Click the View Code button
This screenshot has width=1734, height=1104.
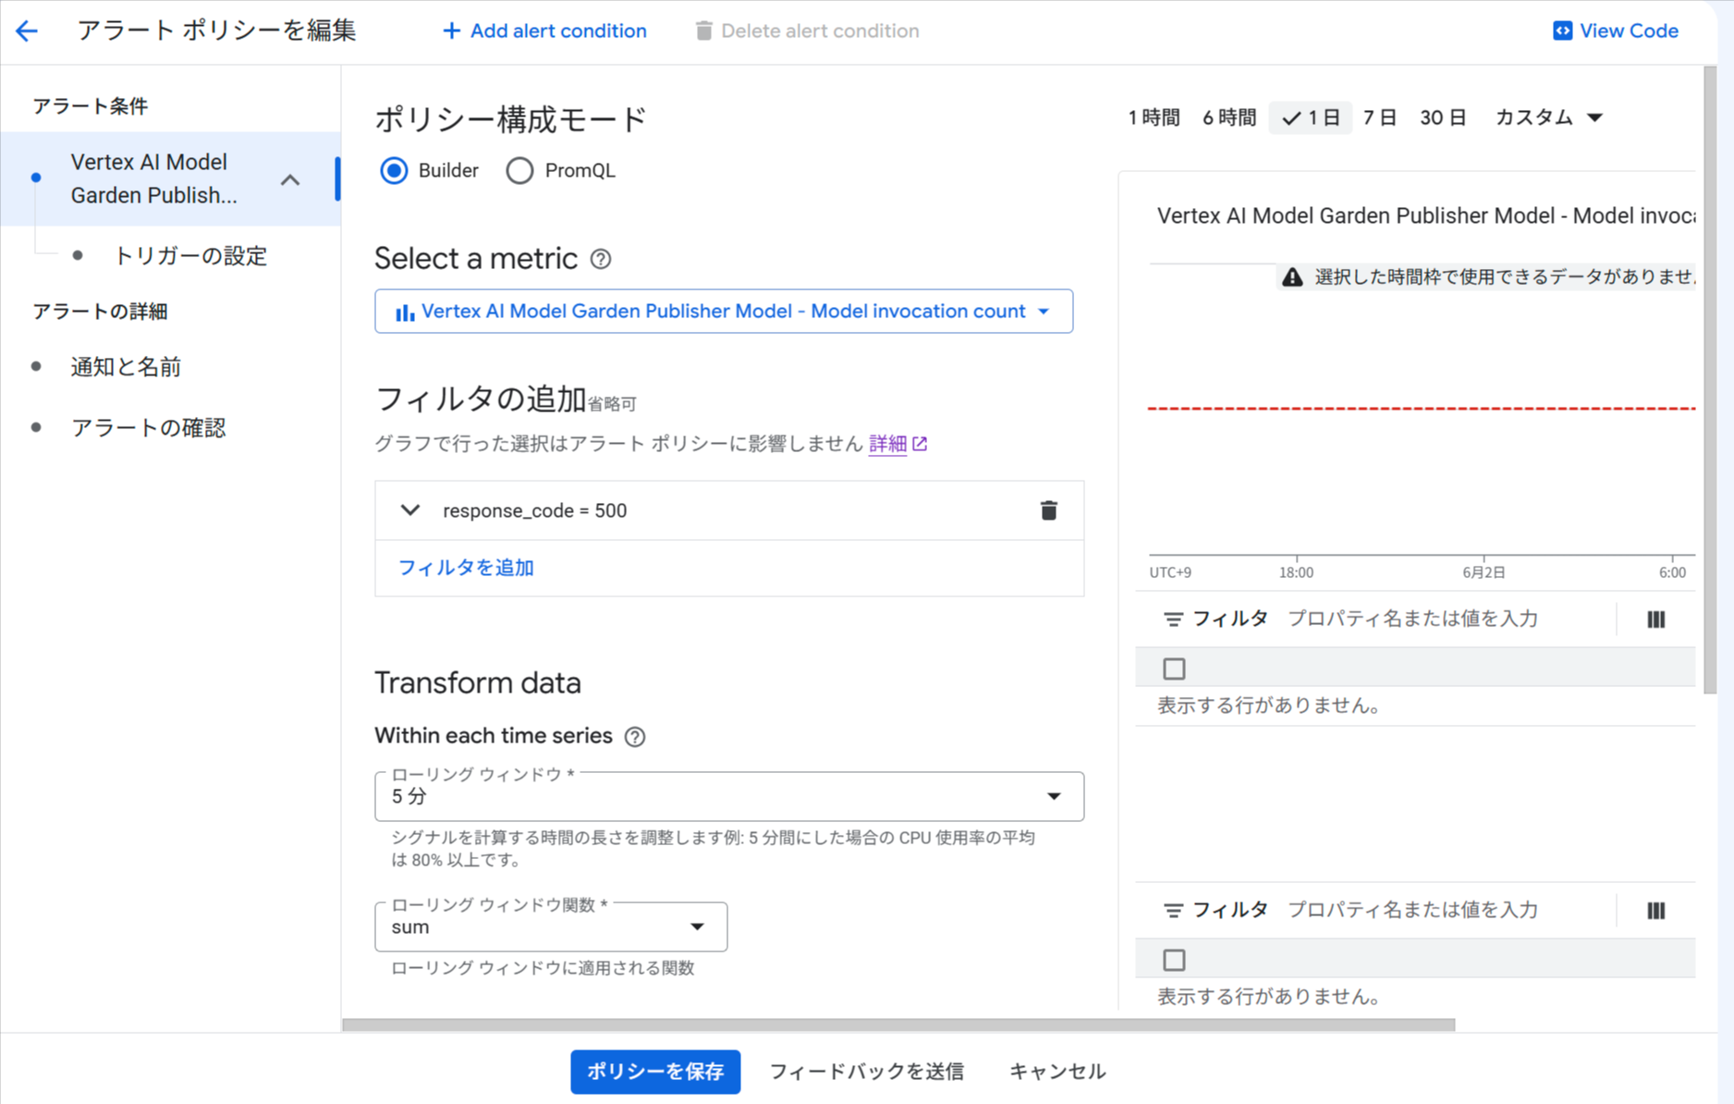[1616, 31]
